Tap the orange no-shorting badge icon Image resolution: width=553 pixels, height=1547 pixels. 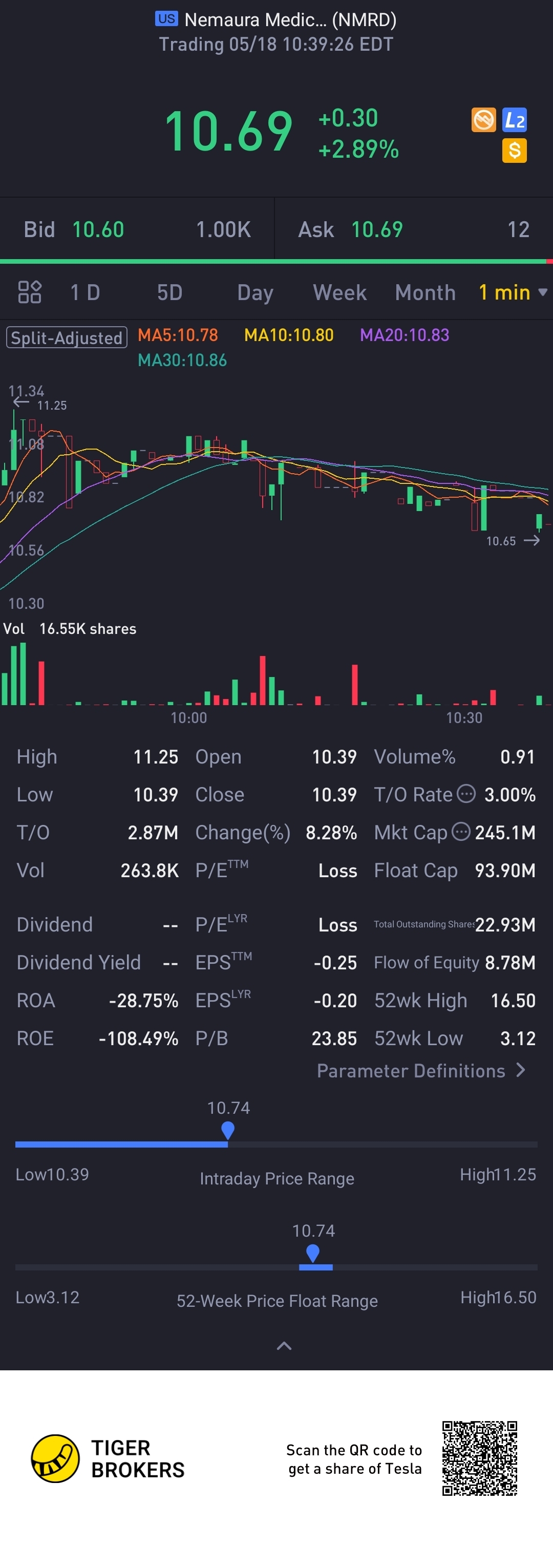(483, 120)
